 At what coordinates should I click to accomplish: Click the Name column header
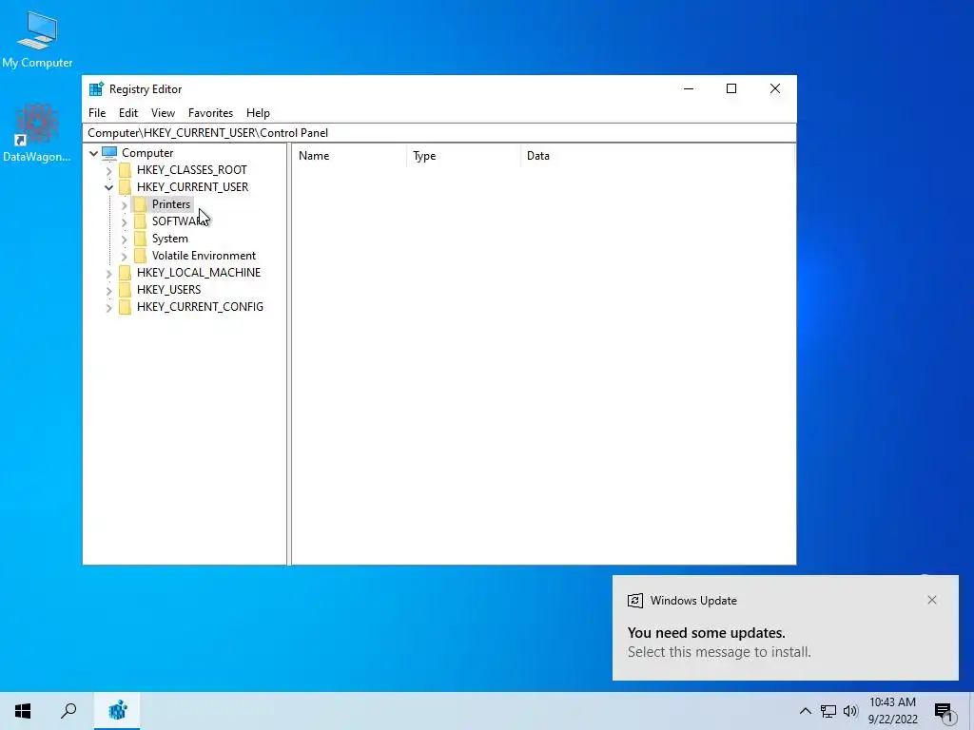pyautogui.click(x=350, y=156)
